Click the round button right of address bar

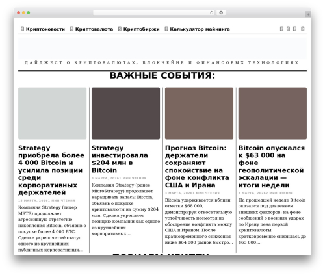[x=221, y=12]
